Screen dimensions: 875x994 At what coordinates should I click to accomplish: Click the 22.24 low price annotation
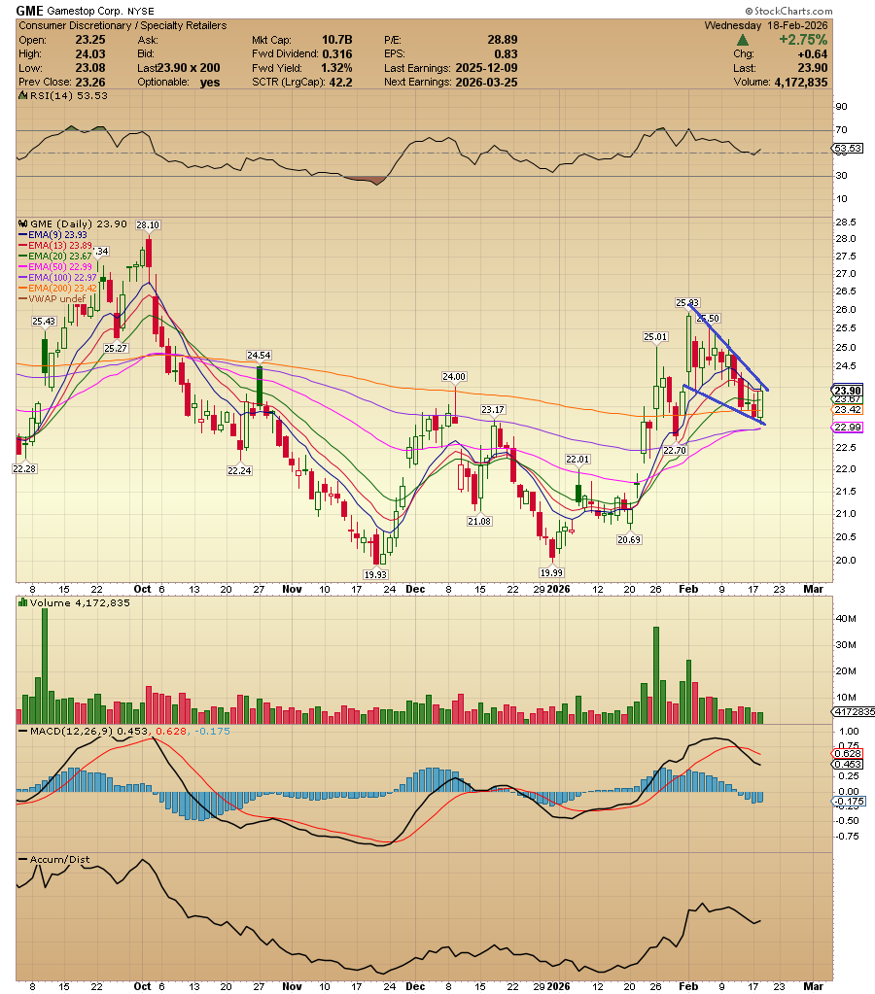[x=239, y=470]
